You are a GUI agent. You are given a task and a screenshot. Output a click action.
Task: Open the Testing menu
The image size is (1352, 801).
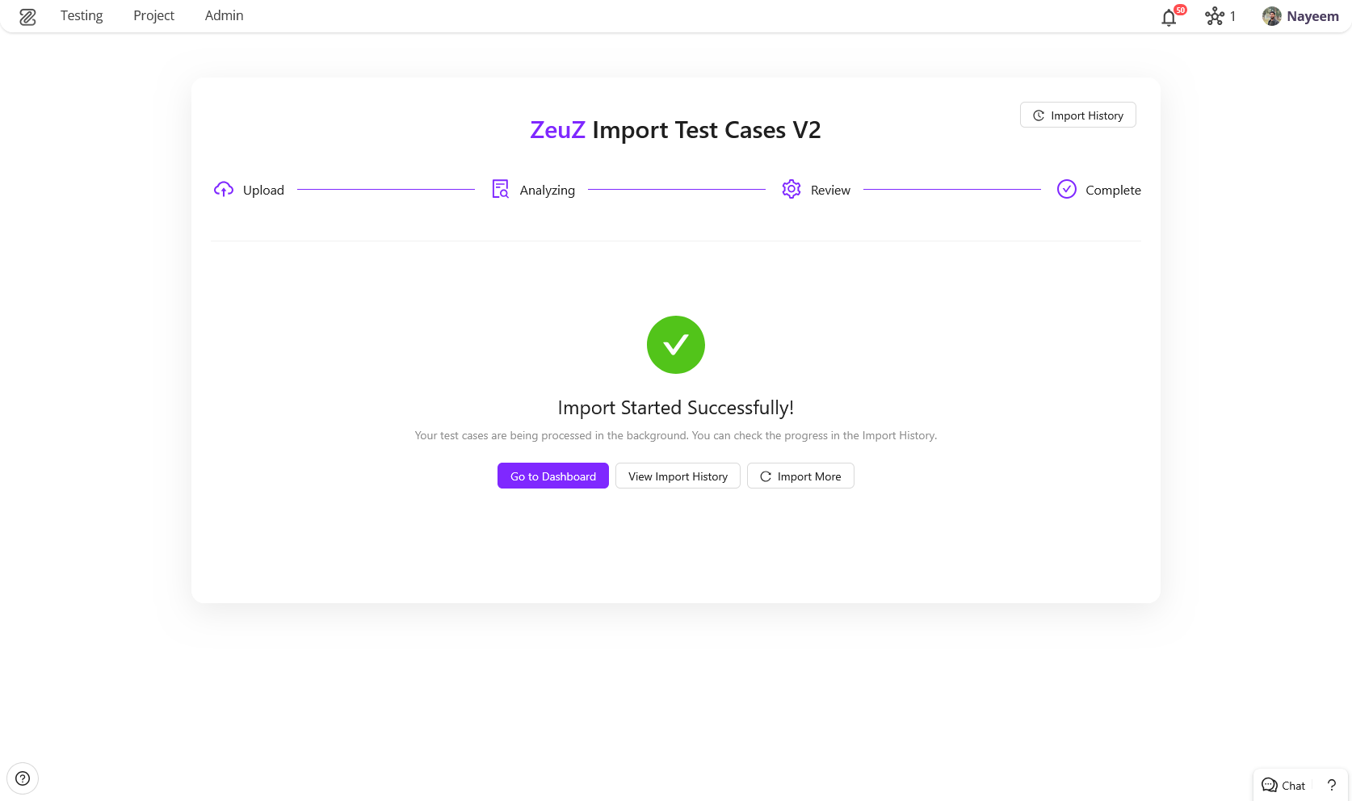(82, 16)
